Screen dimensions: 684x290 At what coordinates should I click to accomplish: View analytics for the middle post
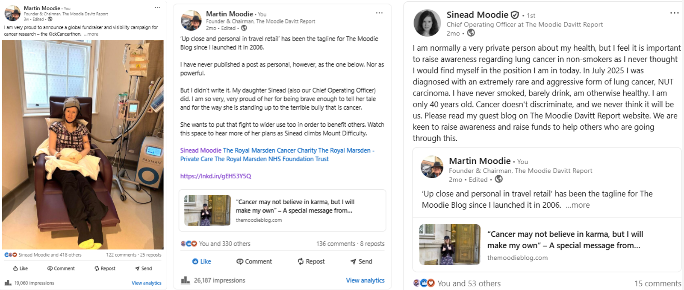coord(365,280)
